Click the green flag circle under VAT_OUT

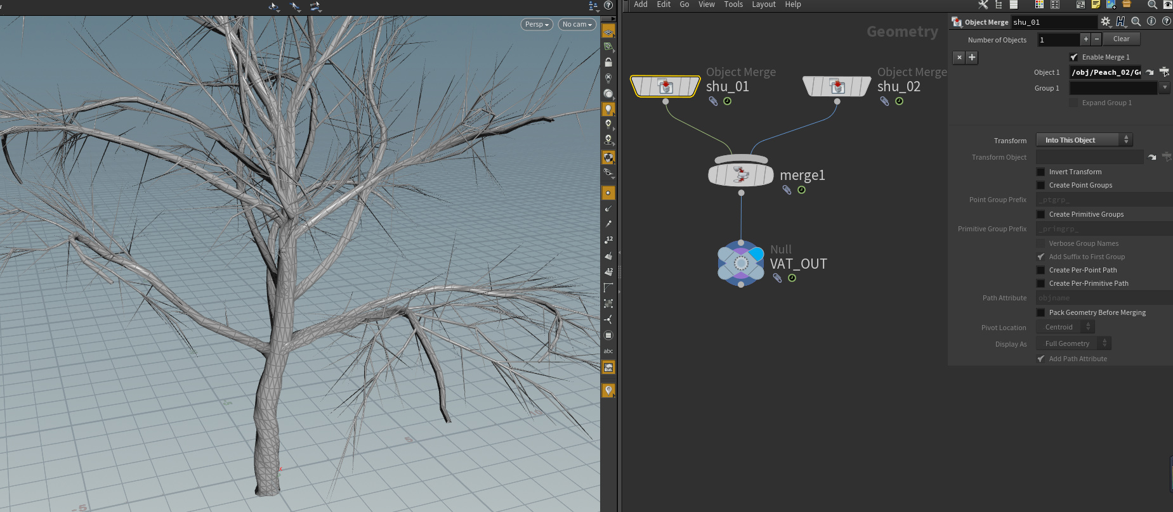pyautogui.click(x=792, y=278)
